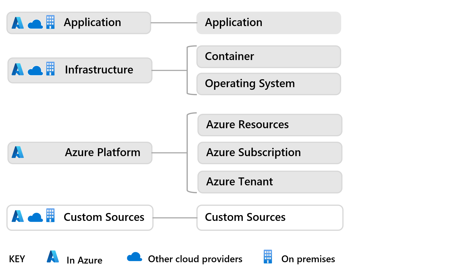Click the building icon in the key legend
Image resolution: width=475 pixels, height=273 pixels.
268,257
